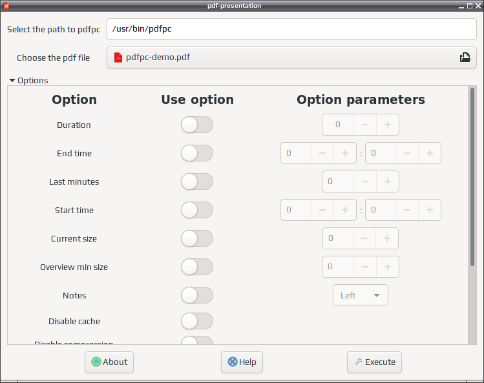Enable the Overview min size switch
This screenshot has width=484, height=383.
[x=197, y=267]
